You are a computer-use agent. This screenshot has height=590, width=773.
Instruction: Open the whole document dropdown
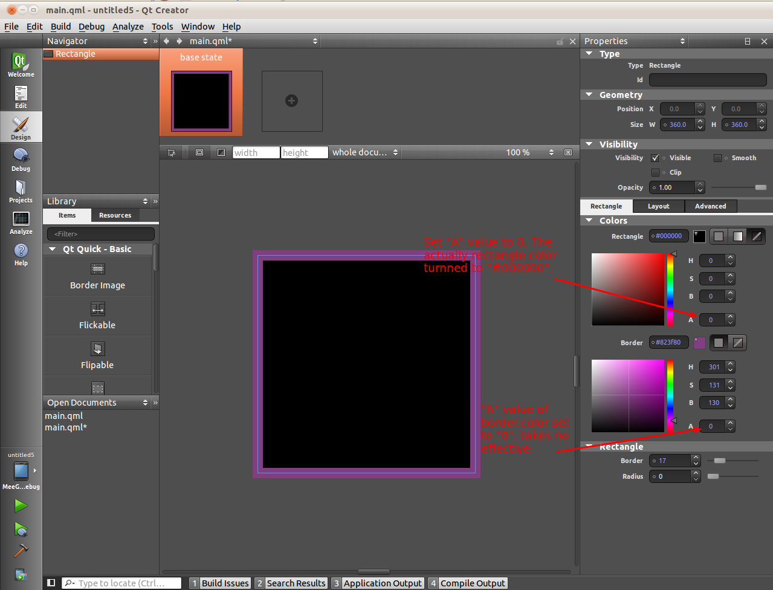click(364, 153)
